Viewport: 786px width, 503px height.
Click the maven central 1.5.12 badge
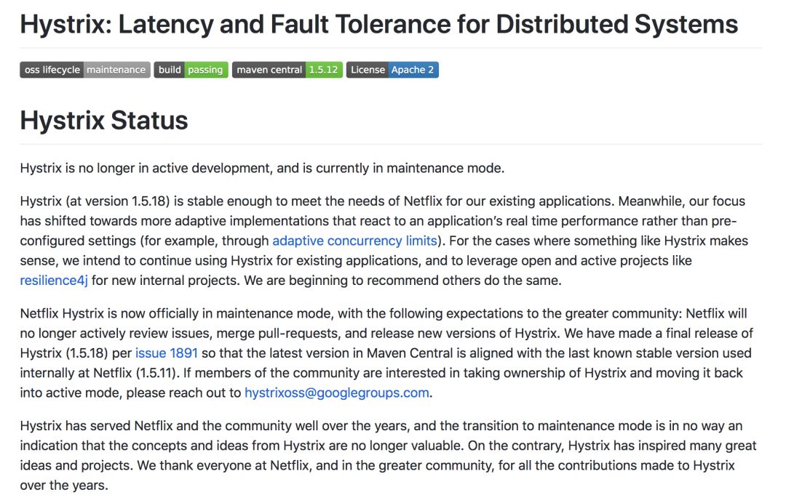tap(287, 70)
